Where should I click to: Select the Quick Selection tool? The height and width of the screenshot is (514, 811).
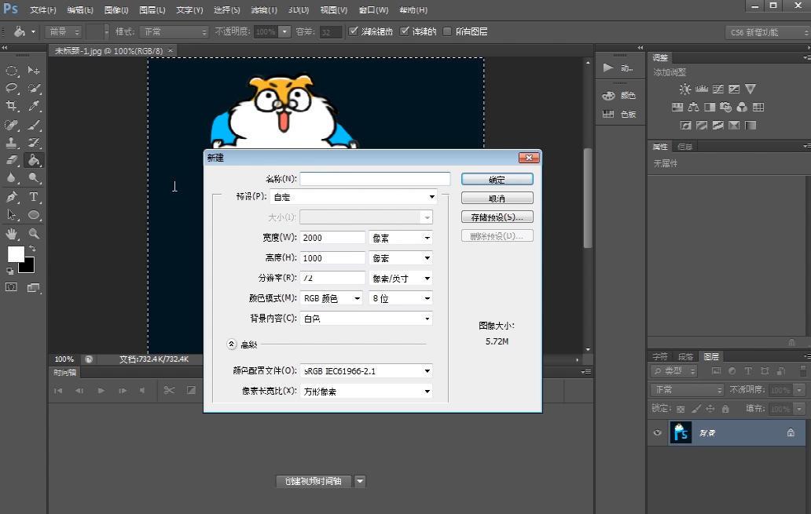(34, 89)
